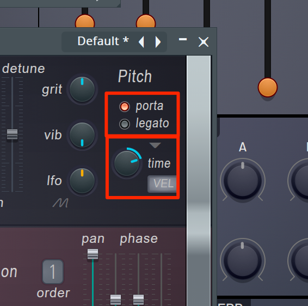Enable the legato radio button
This screenshot has height=306, width=308.
click(125, 124)
